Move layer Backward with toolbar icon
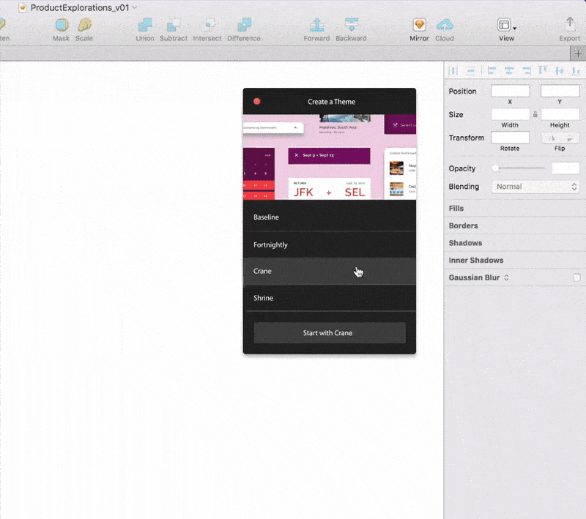Image resolution: width=586 pixels, height=519 pixels. pos(352,25)
